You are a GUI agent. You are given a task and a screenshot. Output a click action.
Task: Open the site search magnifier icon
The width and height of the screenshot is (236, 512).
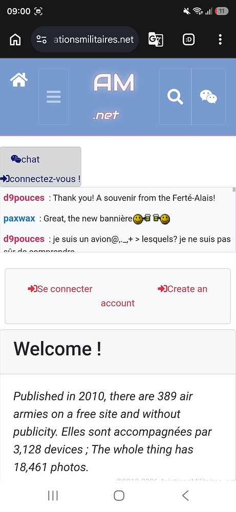click(x=175, y=97)
